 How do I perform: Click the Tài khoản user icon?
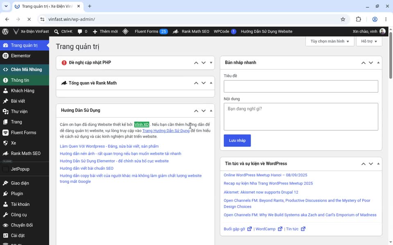pyautogui.click(x=5, y=204)
